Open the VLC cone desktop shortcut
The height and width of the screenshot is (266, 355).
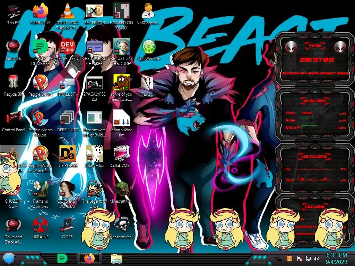point(68,17)
